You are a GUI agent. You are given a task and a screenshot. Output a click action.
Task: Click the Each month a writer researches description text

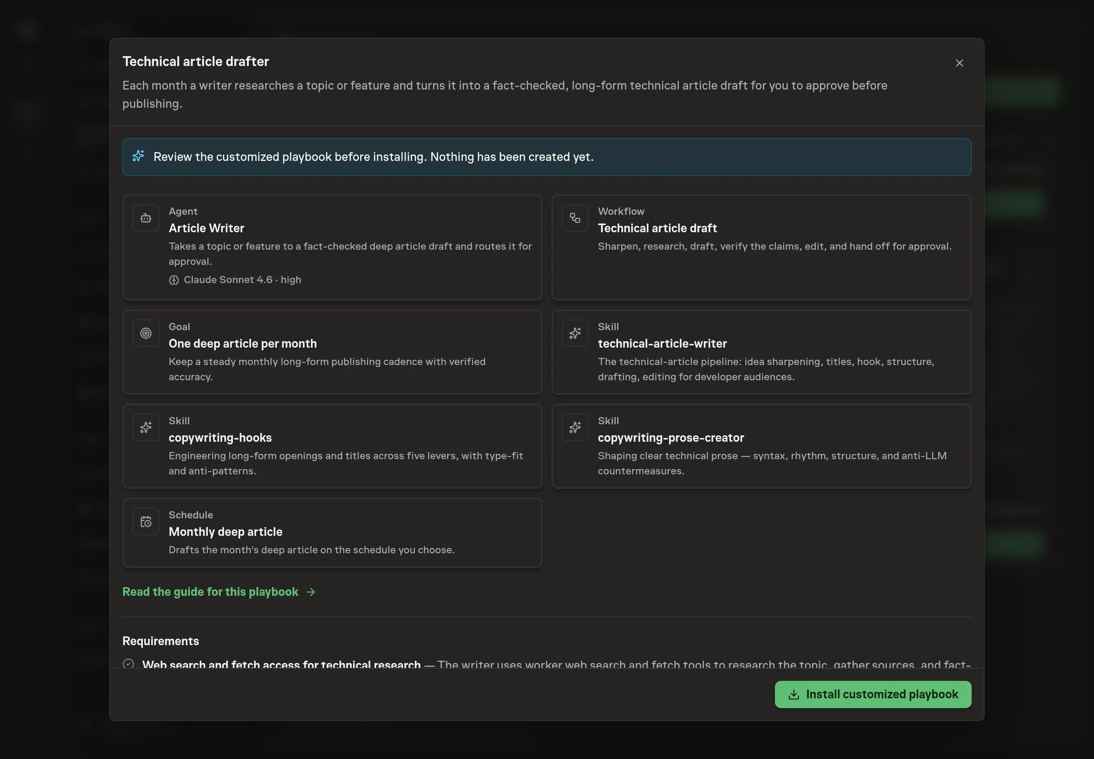(x=504, y=94)
